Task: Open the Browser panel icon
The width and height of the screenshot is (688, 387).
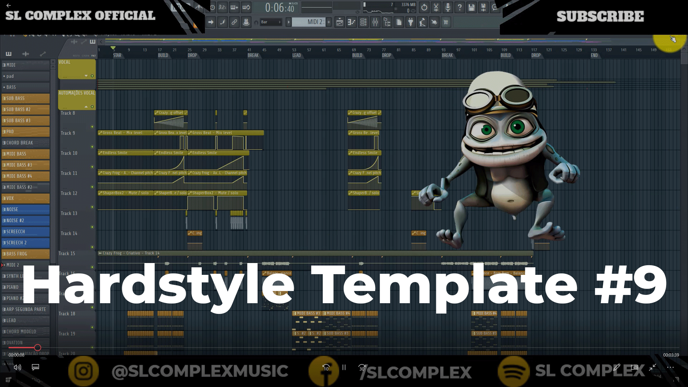Action: (x=386, y=22)
